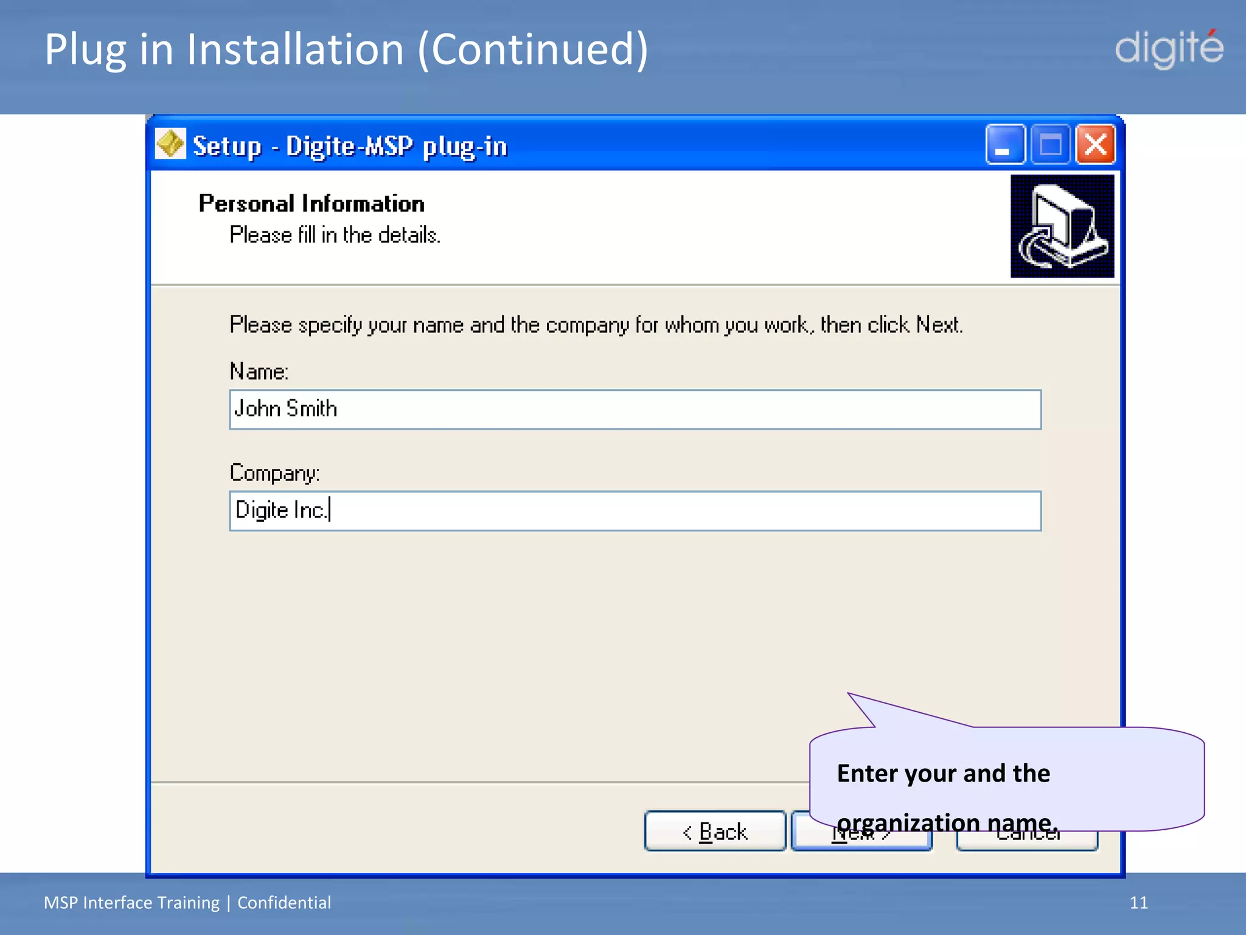Click 'MSP Interface Training | Confidential' footer text
Screen dimensions: 1246x935
pyautogui.click(x=187, y=902)
